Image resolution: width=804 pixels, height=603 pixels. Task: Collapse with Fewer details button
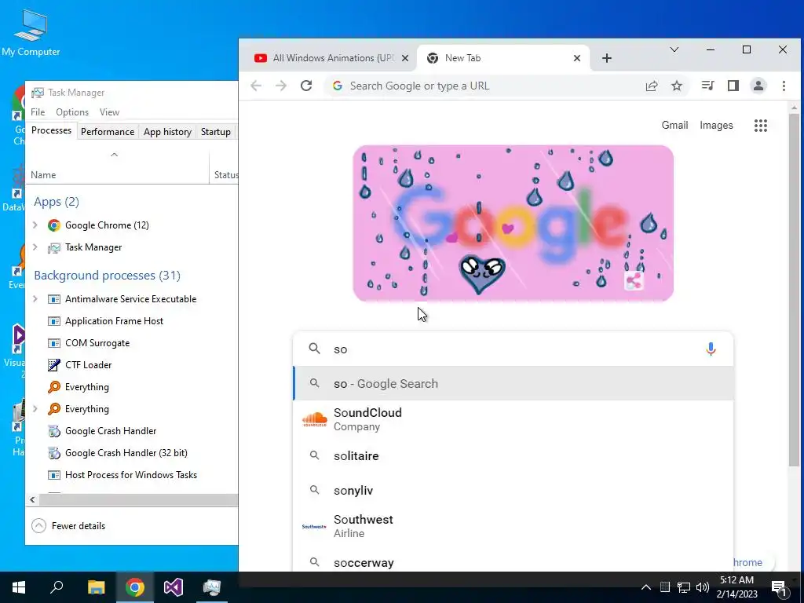coord(69,526)
